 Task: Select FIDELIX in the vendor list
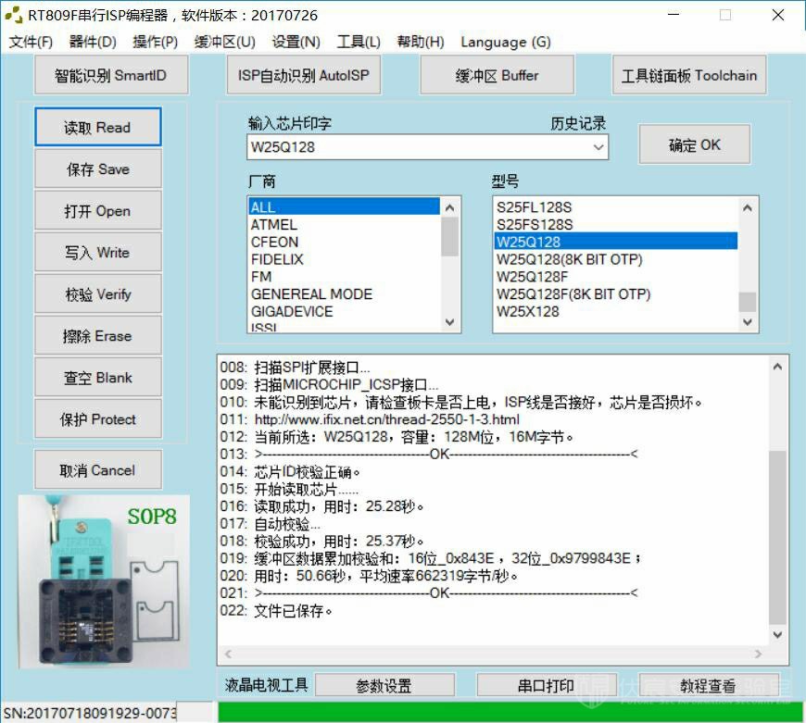click(344, 259)
